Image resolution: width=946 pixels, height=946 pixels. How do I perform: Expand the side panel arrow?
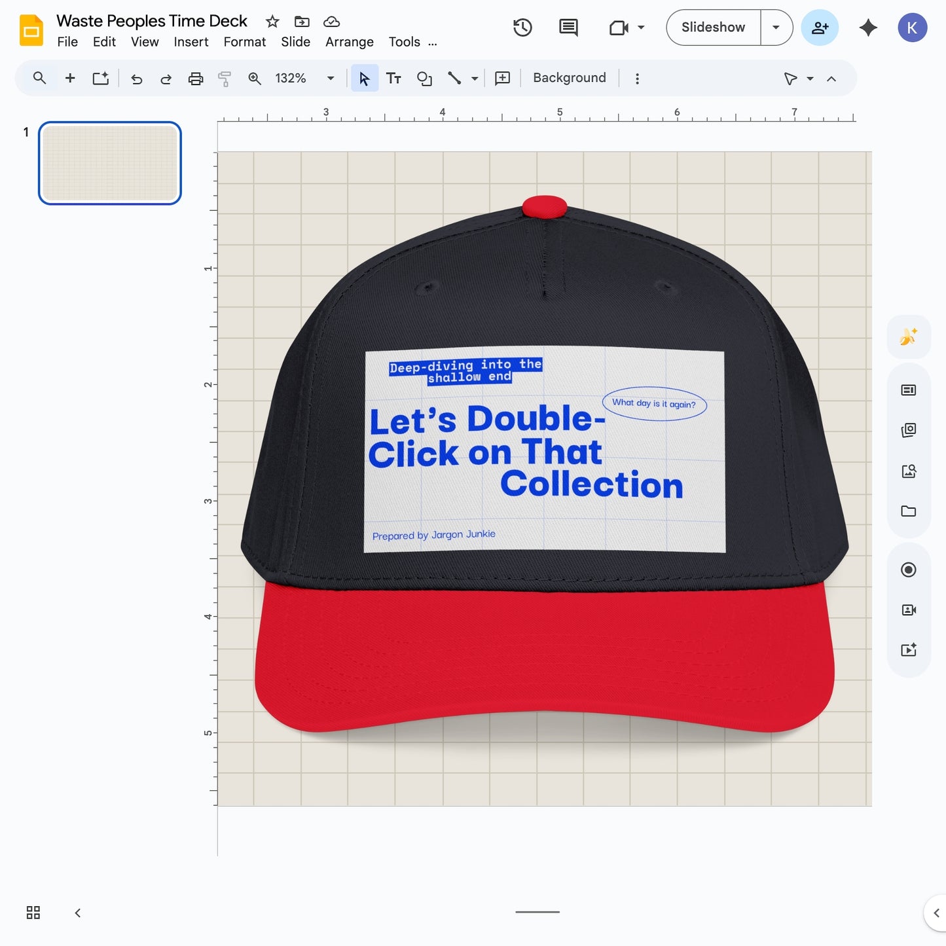click(x=936, y=913)
